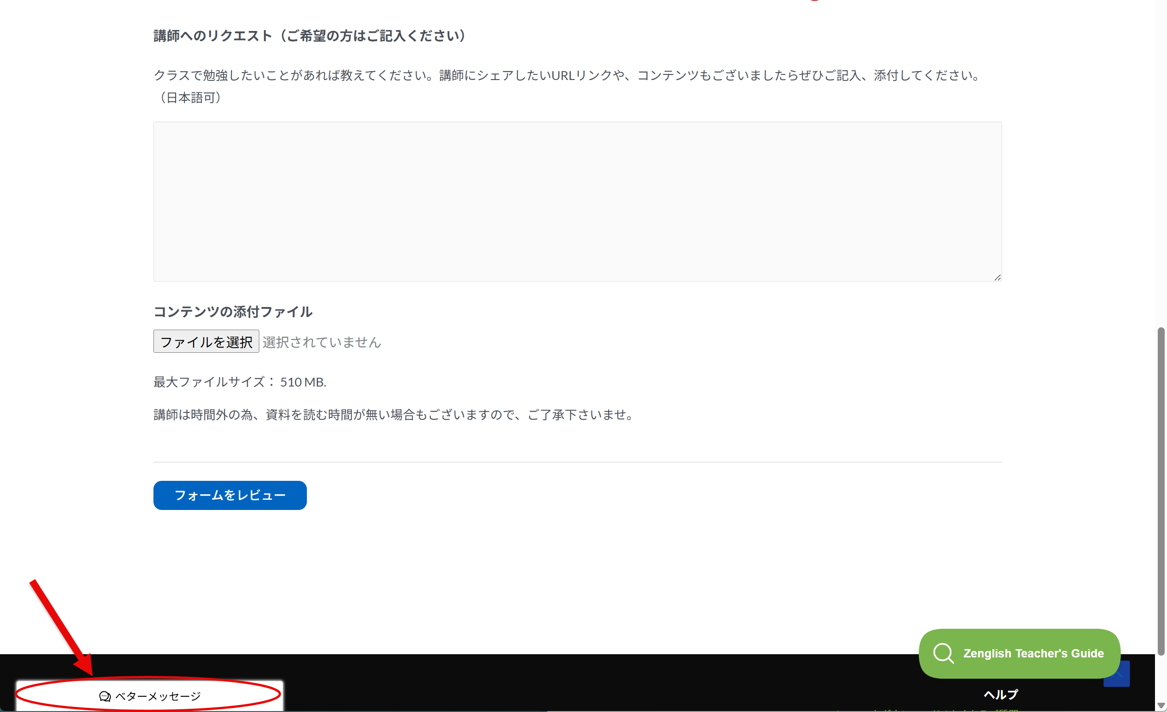
Task: Click the クラスで勉強したいこと description paragraph
Action: tap(568, 86)
